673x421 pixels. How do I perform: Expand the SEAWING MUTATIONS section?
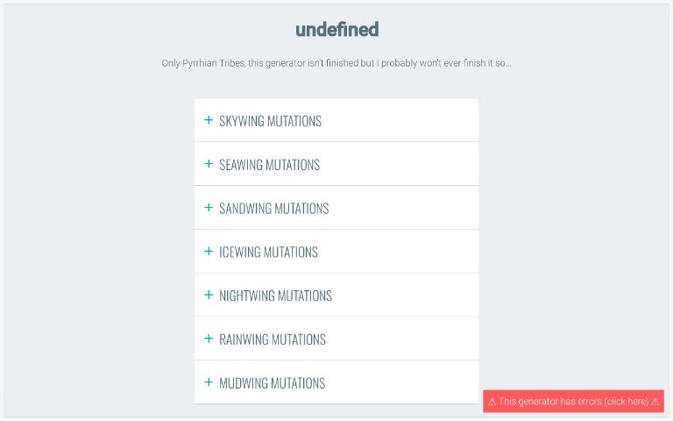click(269, 165)
